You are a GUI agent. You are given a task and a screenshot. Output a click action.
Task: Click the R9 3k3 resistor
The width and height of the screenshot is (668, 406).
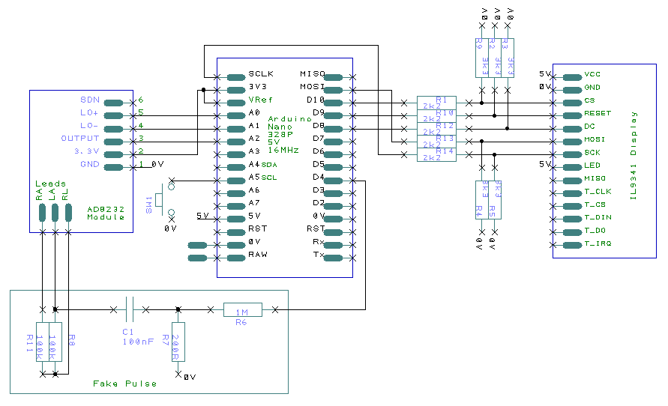coord(482,58)
